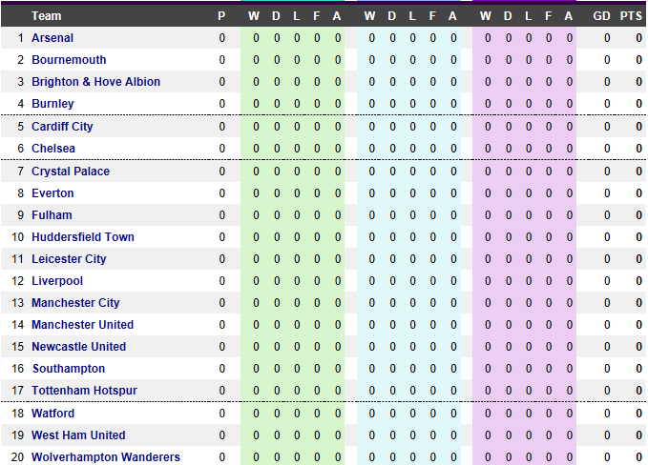Screen dimensions: 648x465
Task: Open the Arsenal team link
Action: point(52,38)
